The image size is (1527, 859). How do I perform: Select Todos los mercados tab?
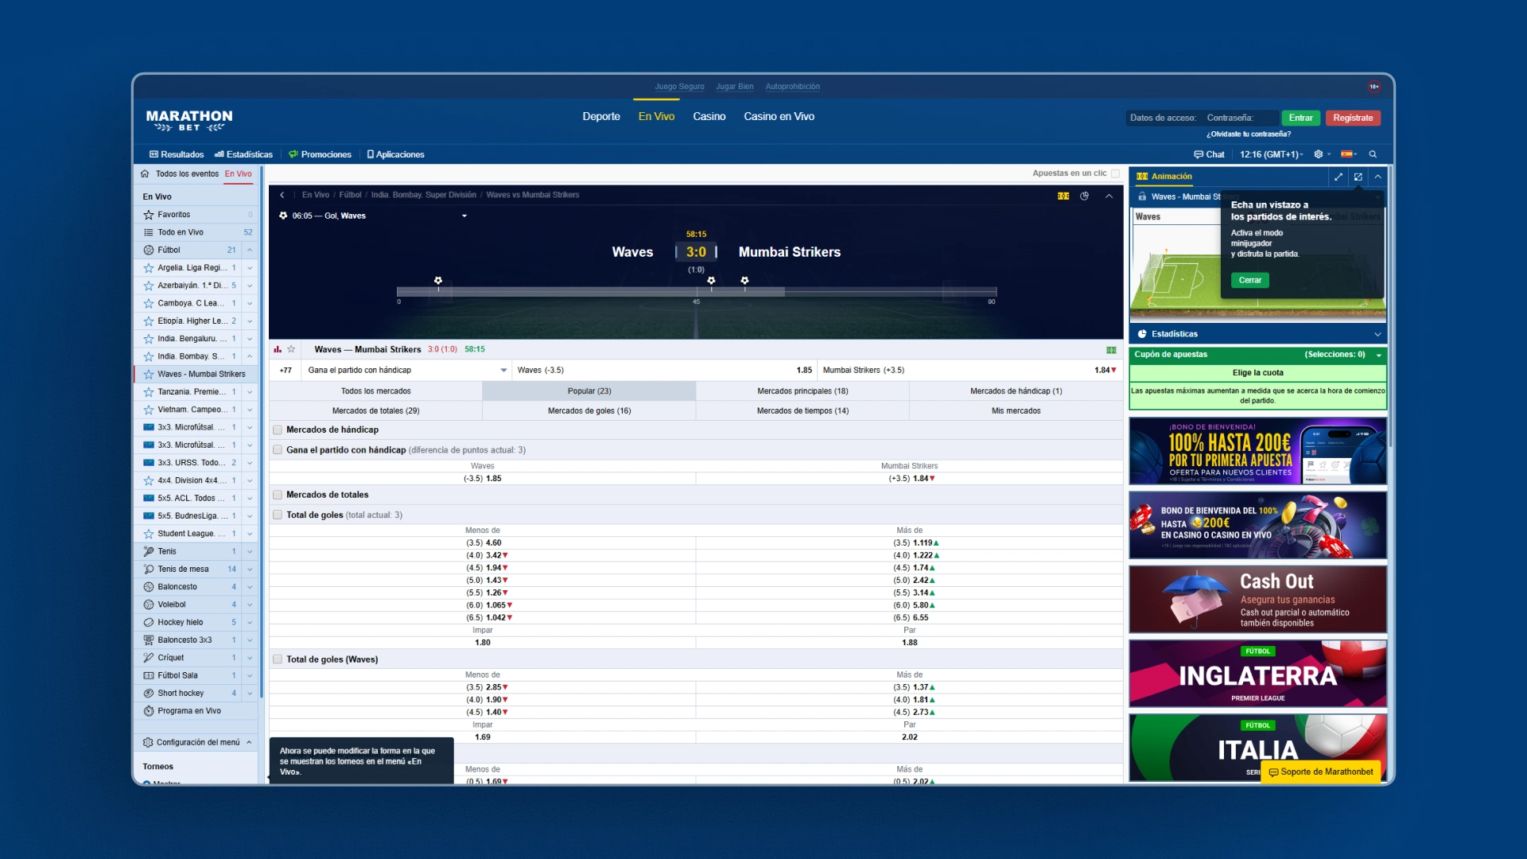376,391
